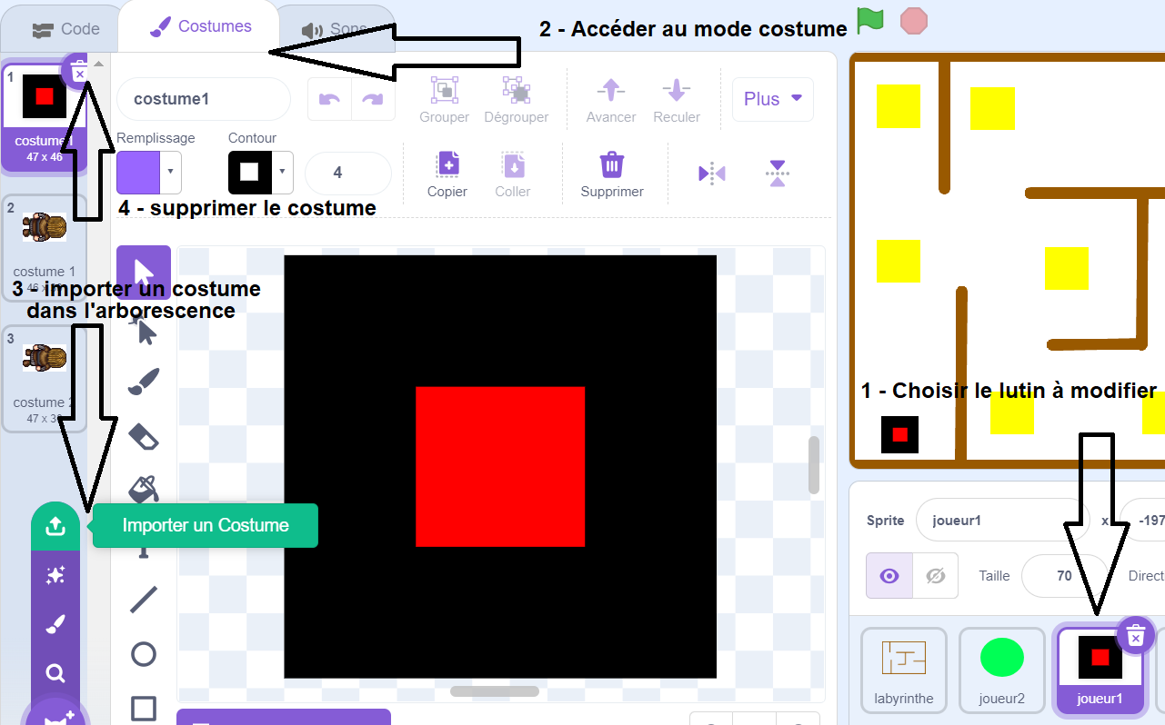
Task: Flip the costume horizontally
Action: pos(712,173)
